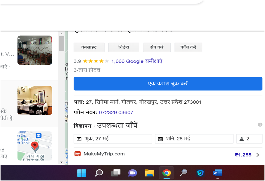
Task: Open blue shield security app icon
Action: [200, 173]
